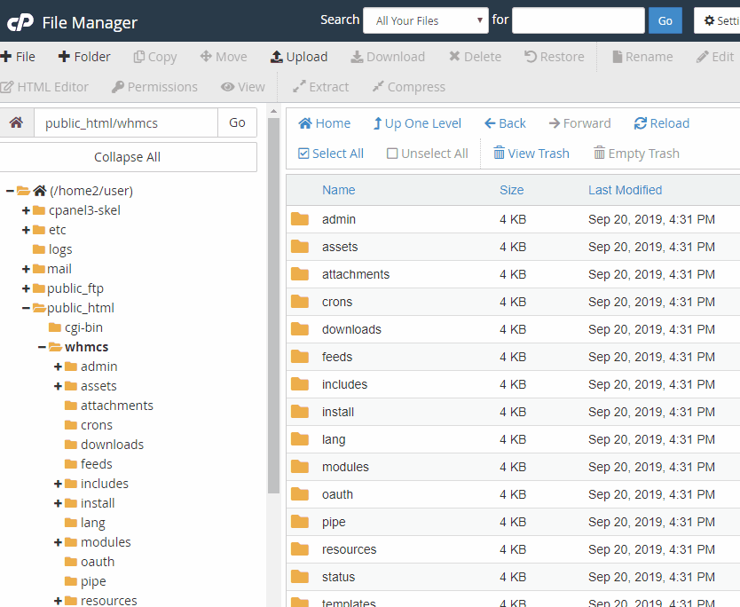Expand the etc tree folder
This screenshot has height=607, width=740.
pyautogui.click(x=26, y=230)
